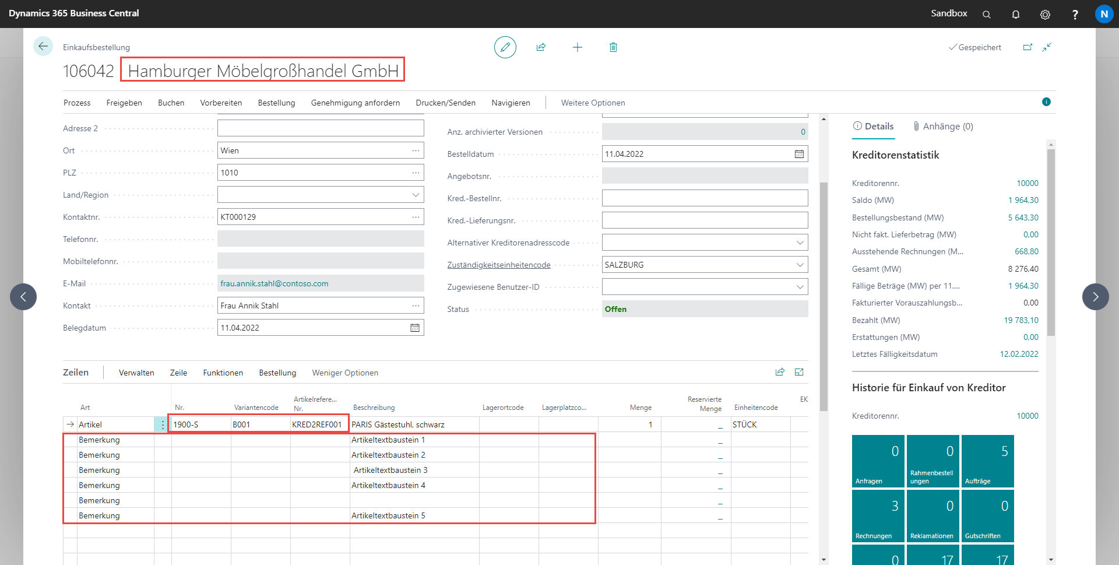The width and height of the screenshot is (1119, 565).
Task: Click Adresse 2 input field
Action: [321, 128]
